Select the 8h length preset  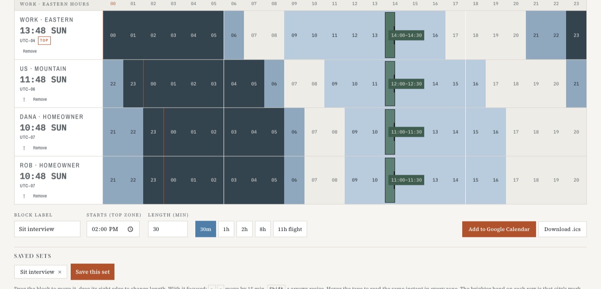pos(263,229)
